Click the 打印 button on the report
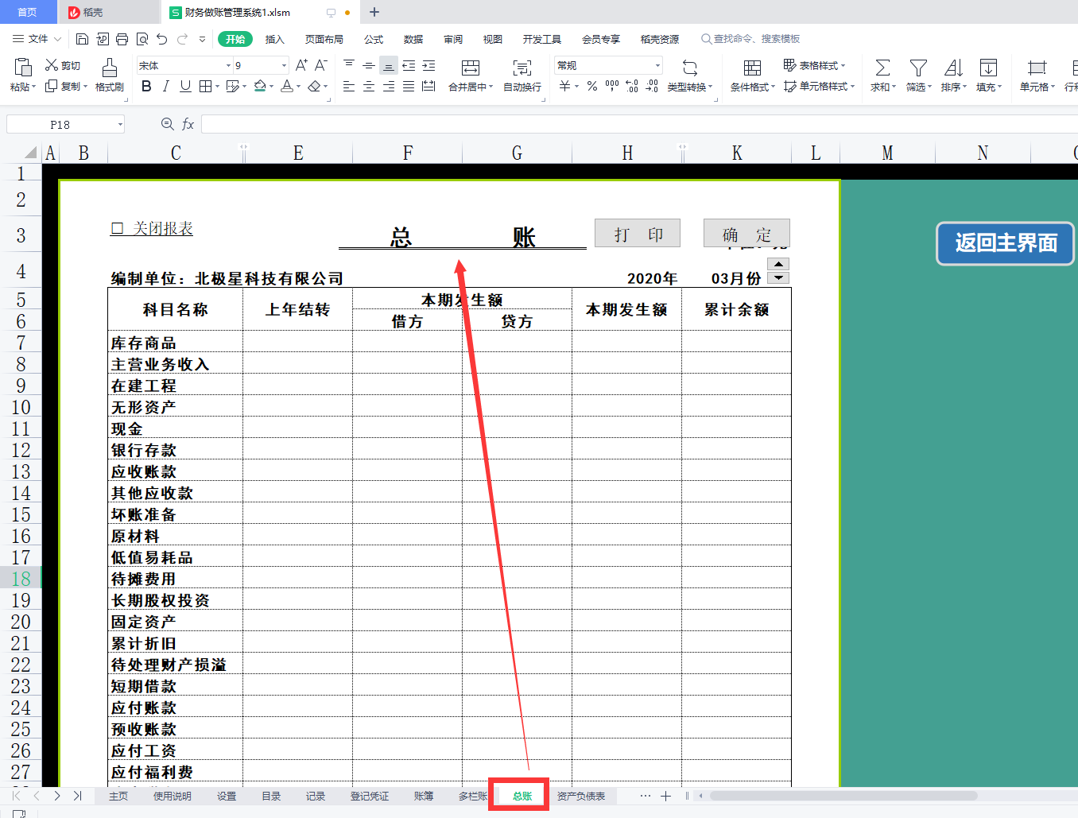Viewport: 1078px width, 818px height. tap(638, 234)
